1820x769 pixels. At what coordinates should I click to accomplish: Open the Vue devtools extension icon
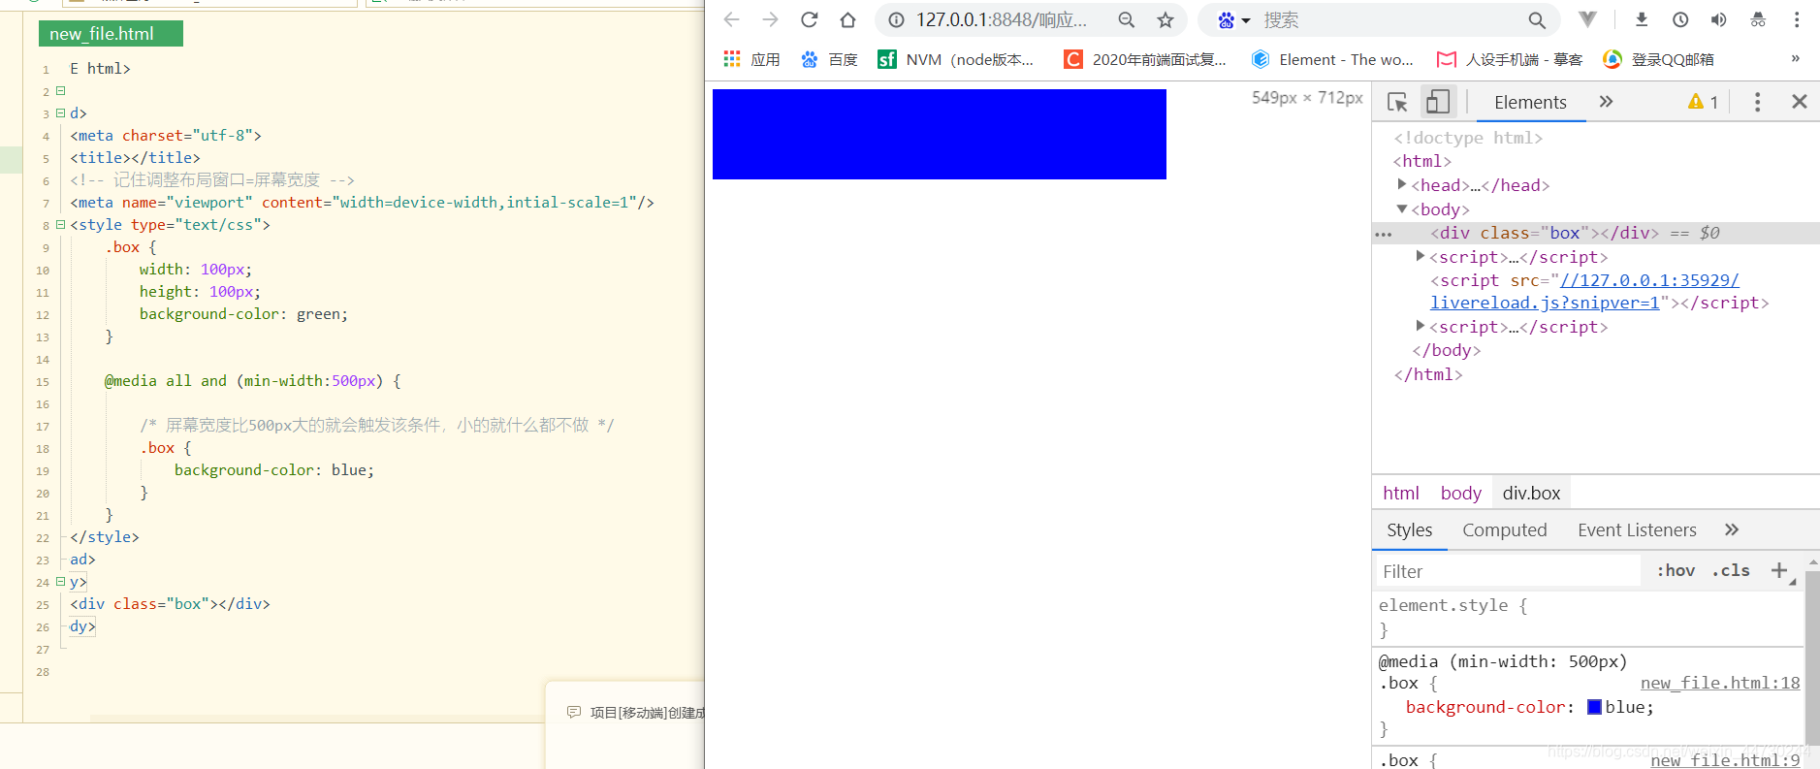coord(1588,19)
